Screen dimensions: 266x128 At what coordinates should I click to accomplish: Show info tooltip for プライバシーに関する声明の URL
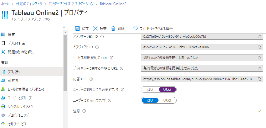coord(122,69)
